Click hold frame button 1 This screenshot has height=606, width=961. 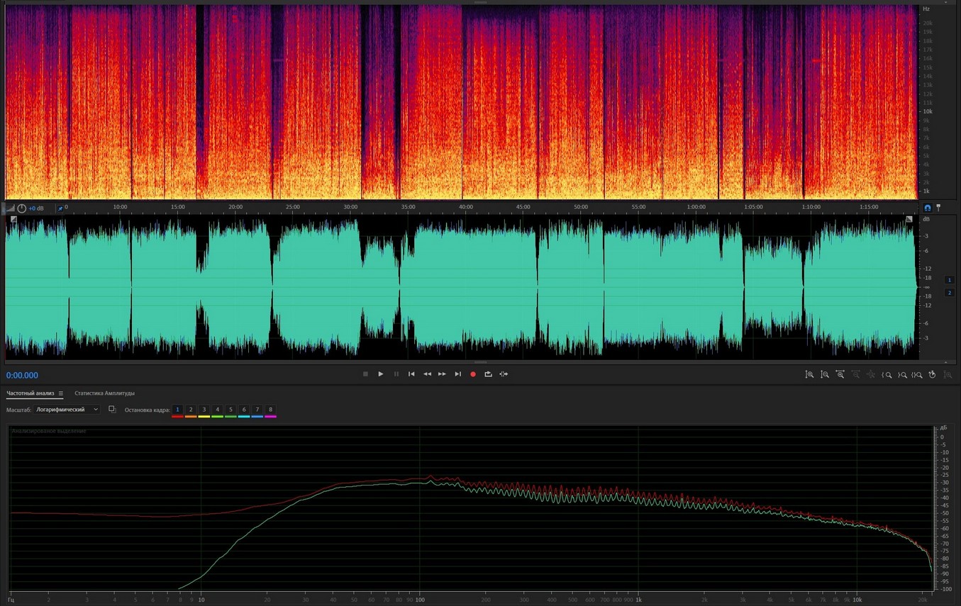[177, 410]
